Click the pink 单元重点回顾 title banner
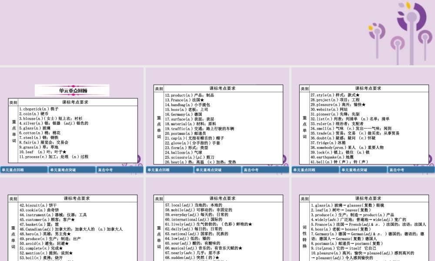The image size is (435, 261). coord(72,90)
